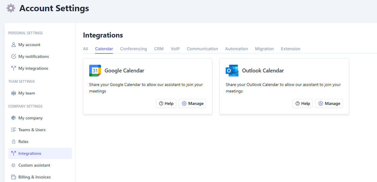
Task: Click the My team people icon
Action: pyautogui.click(x=13, y=93)
